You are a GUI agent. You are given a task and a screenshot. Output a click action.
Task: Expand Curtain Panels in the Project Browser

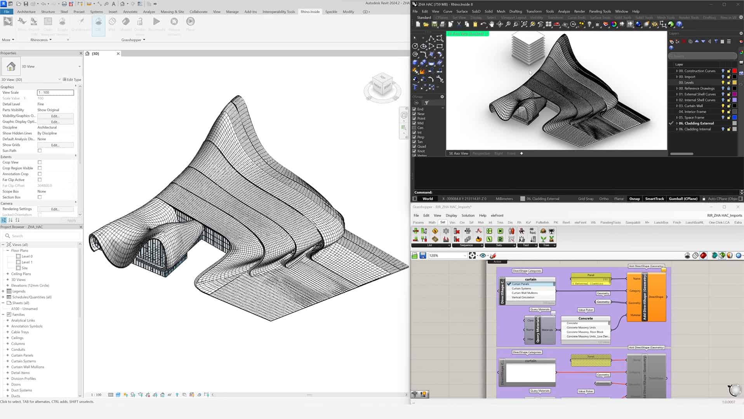click(7, 355)
